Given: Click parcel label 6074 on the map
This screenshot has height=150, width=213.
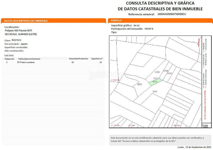Looking at the screenshot, I should [155, 92].
